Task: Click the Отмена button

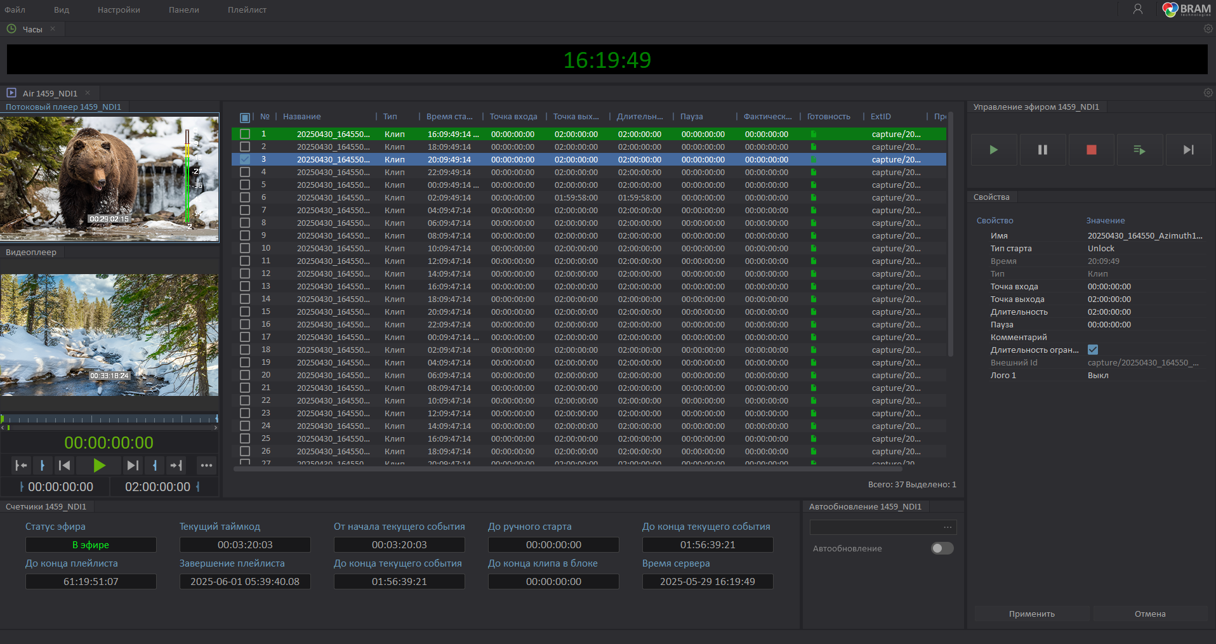Action: click(x=1150, y=614)
